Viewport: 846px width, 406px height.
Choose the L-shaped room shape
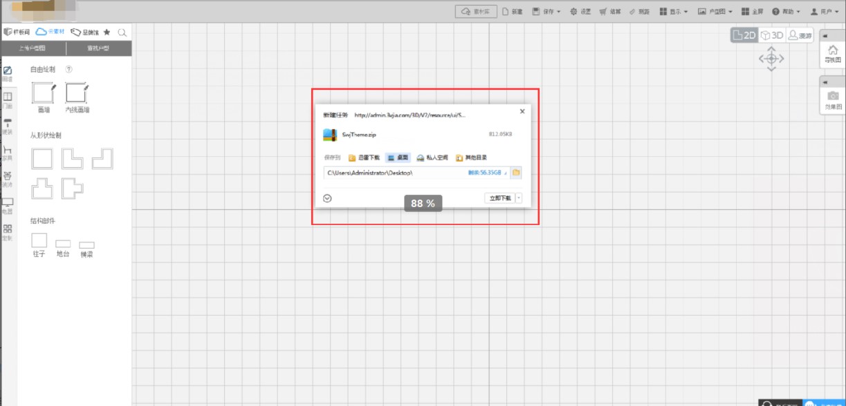(x=72, y=159)
